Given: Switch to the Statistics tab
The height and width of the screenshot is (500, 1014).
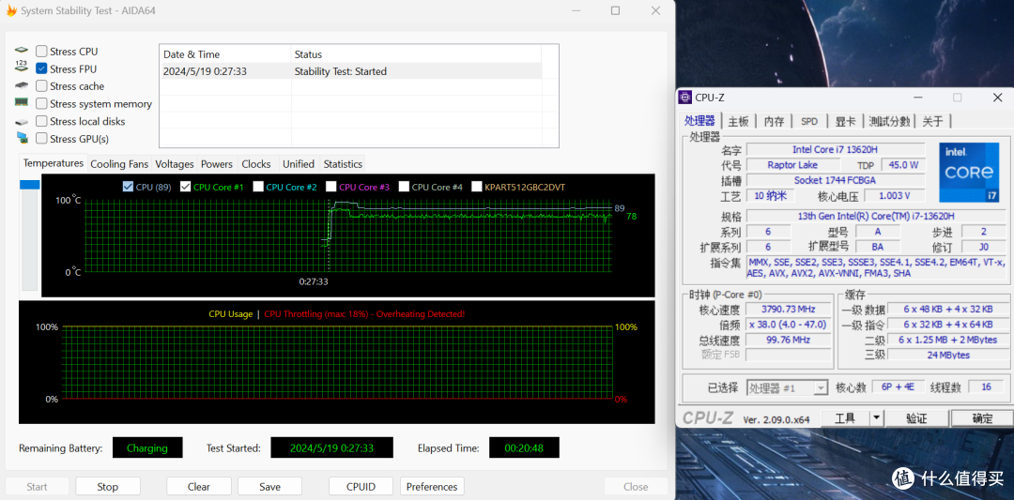Looking at the screenshot, I should coord(343,164).
